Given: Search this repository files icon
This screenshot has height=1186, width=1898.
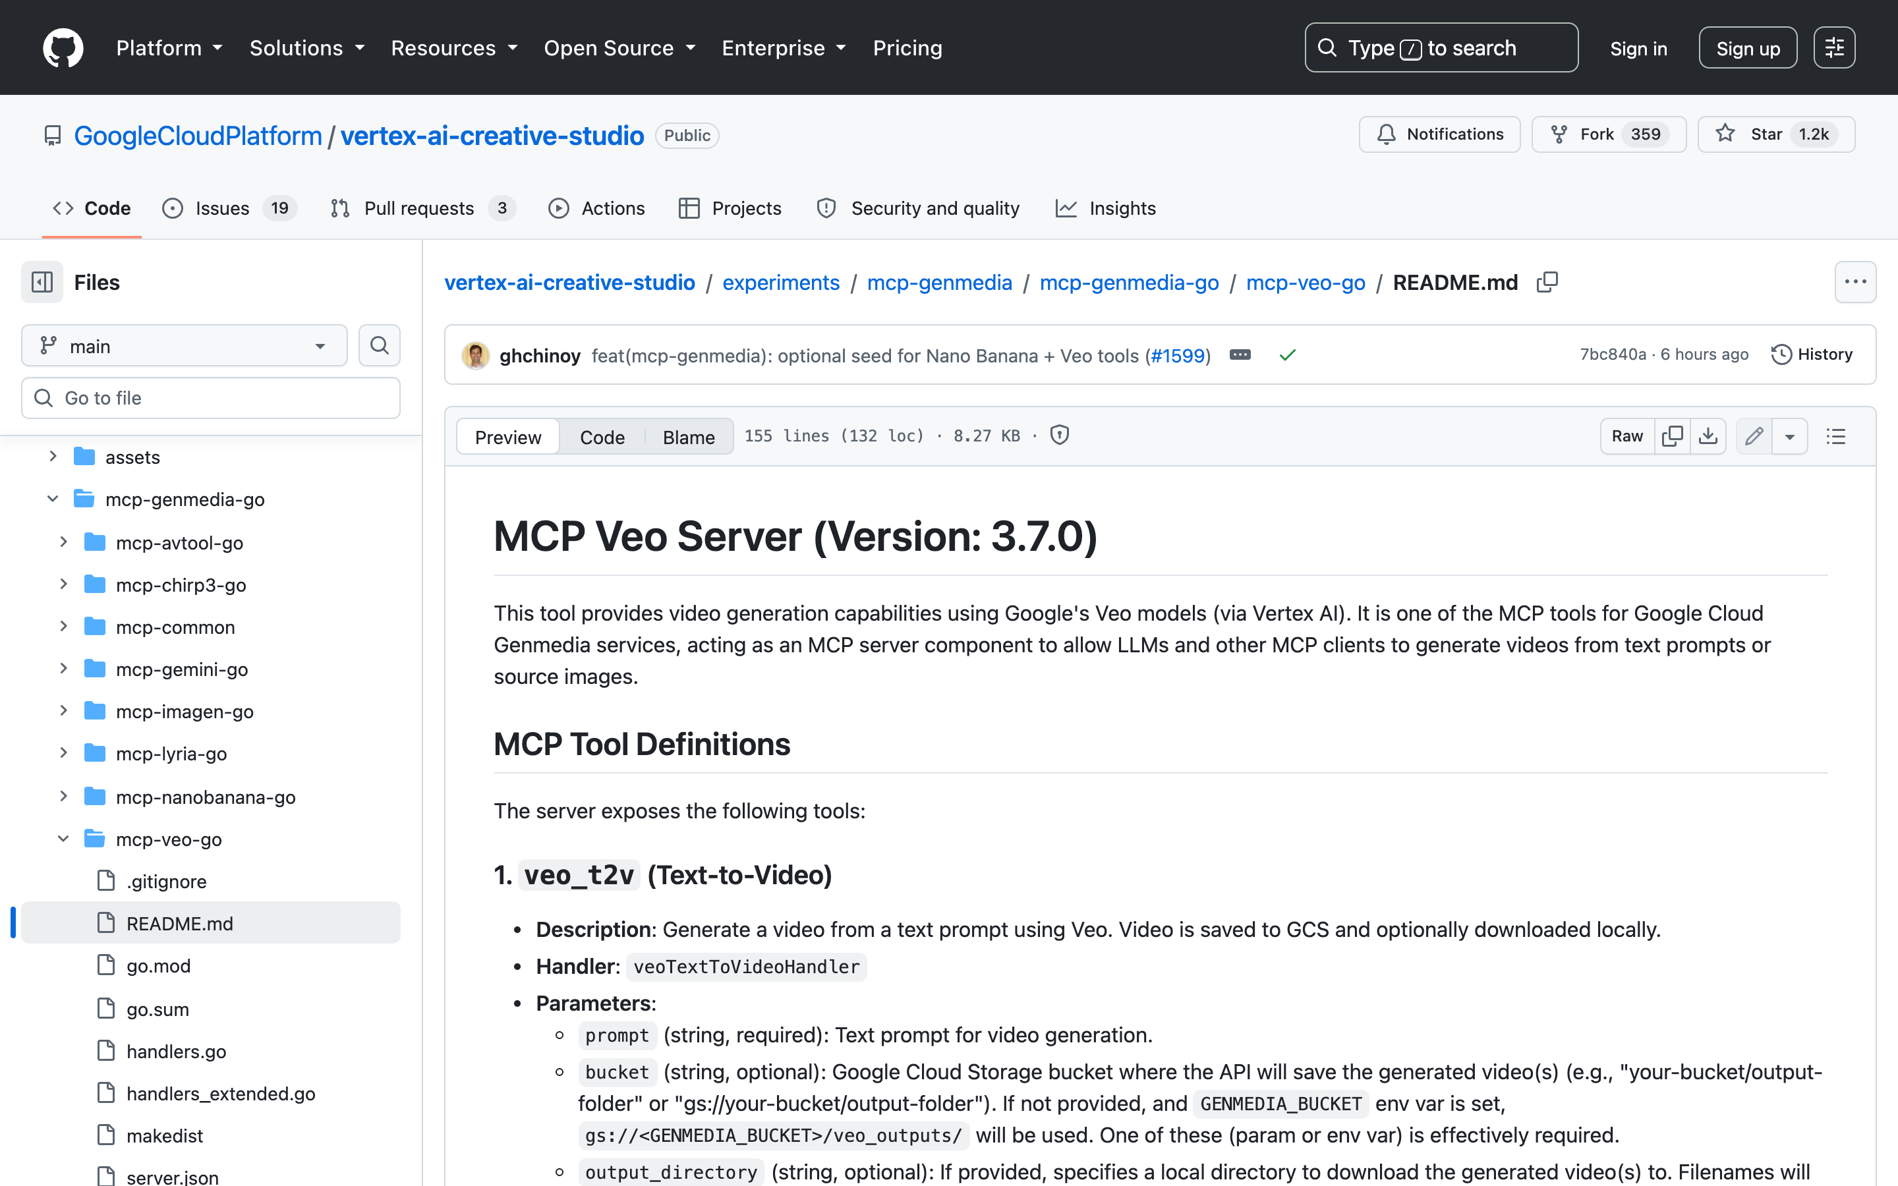Looking at the screenshot, I should (380, 346).
